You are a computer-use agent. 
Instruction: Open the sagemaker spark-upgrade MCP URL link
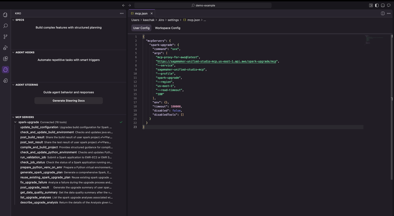pyautogui.click(x=217, y=62)
